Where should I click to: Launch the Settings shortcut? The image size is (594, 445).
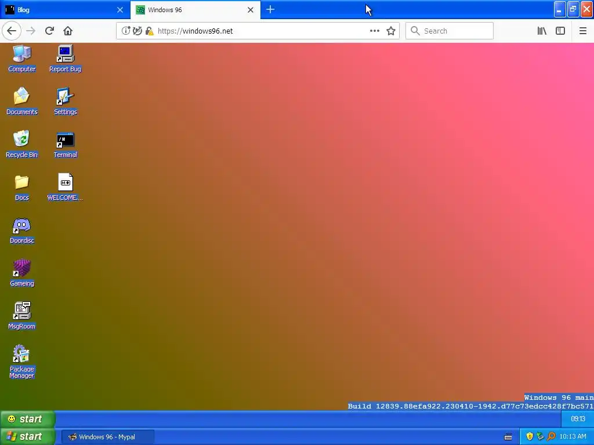[x=65, y=101]
